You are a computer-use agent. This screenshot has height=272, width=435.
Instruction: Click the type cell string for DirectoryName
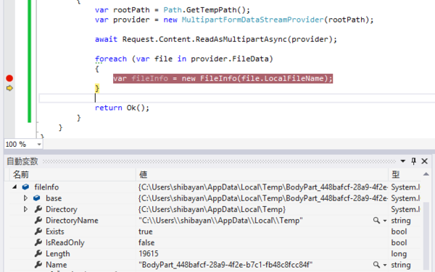[401, 221]
